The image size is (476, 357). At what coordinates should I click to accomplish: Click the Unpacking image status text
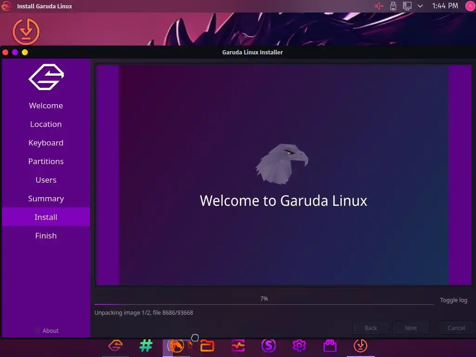144,313
